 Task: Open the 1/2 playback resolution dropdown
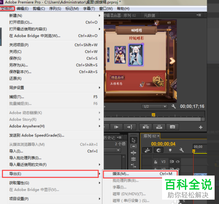coord(155,106)
